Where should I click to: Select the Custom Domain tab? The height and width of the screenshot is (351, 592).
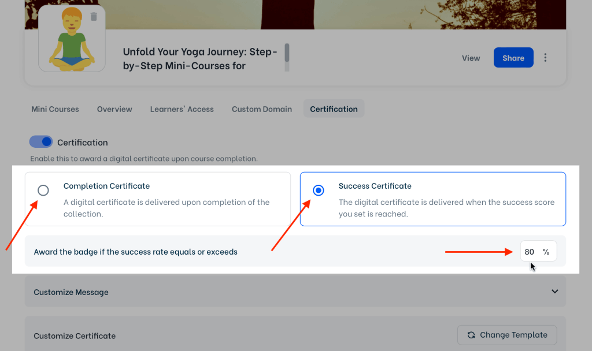pos(262,109)
